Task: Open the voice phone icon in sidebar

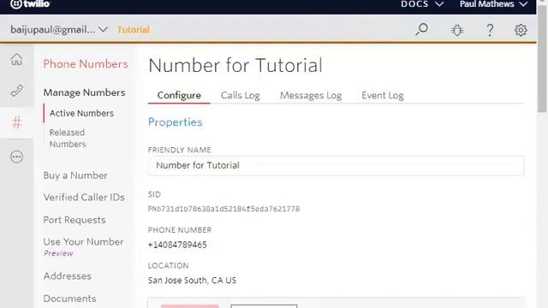Action: (16, 91)
